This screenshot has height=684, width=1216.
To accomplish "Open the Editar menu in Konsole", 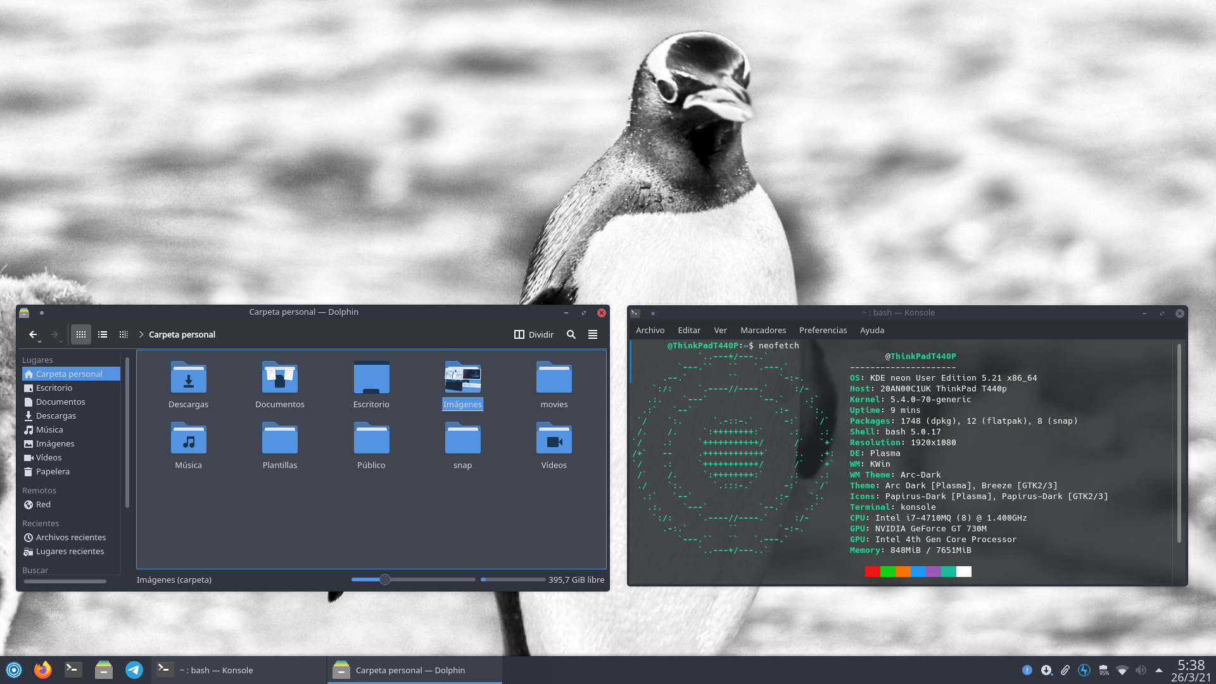I will tap(689, 330).
